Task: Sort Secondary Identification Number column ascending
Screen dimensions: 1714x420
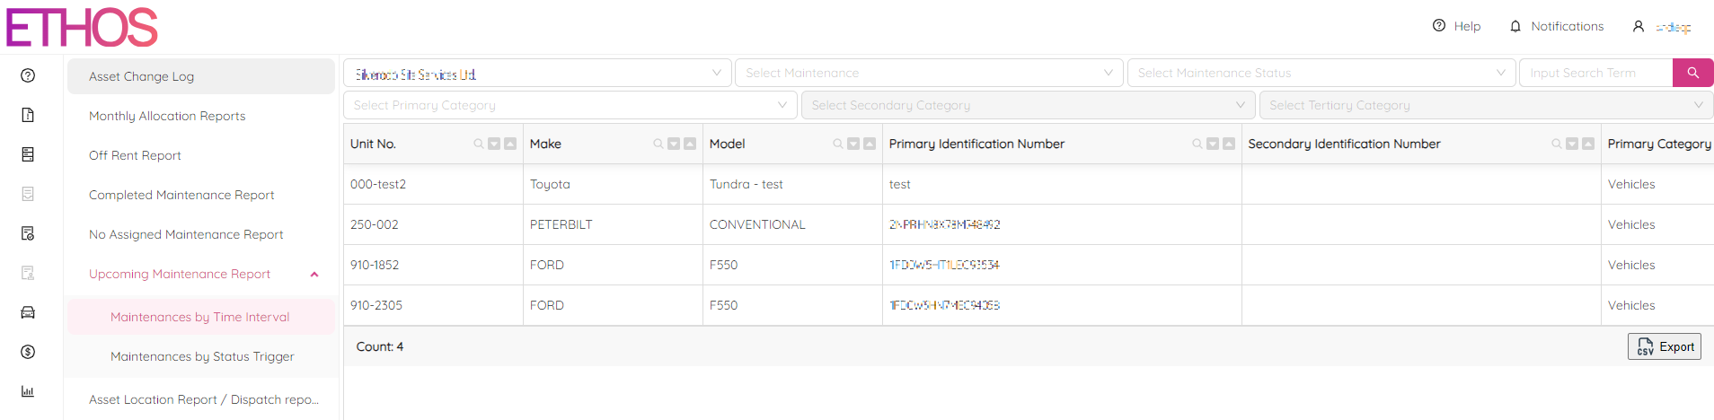Action: 1588,144
